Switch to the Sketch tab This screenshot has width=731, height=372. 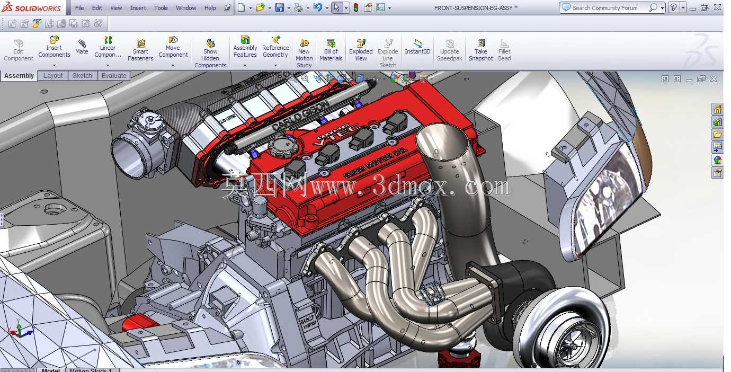point(82,76)
